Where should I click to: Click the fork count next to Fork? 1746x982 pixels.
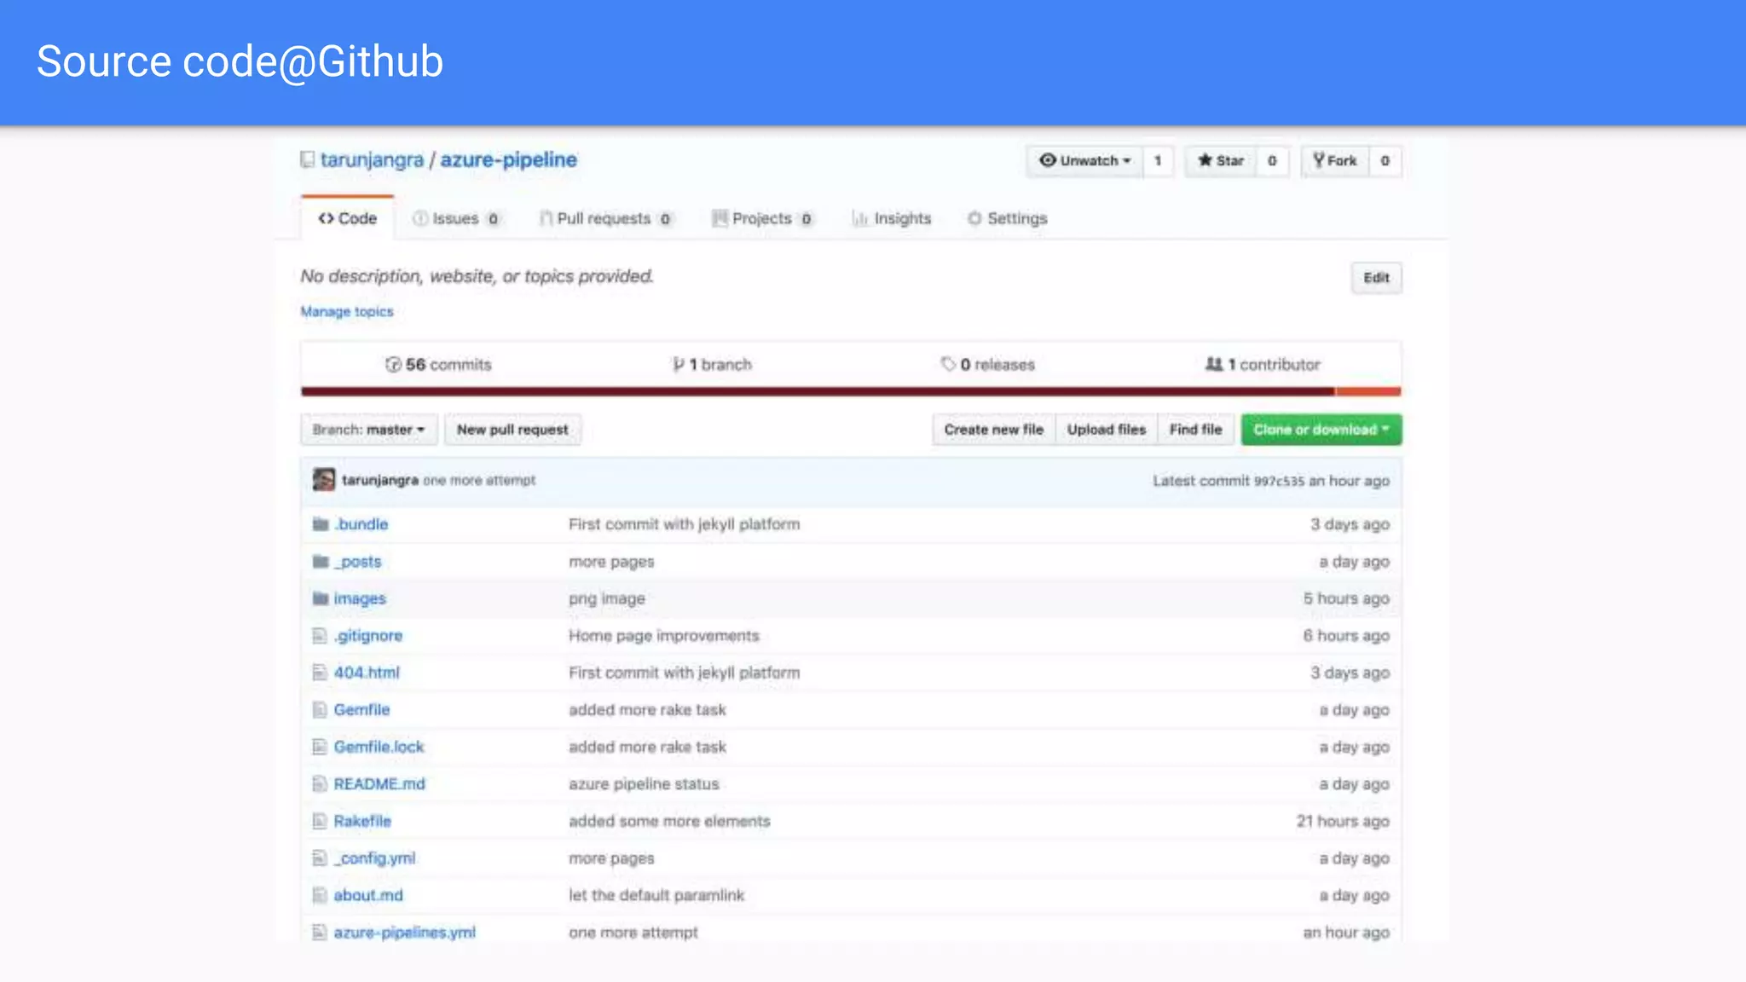click(x=1385, y=160)
